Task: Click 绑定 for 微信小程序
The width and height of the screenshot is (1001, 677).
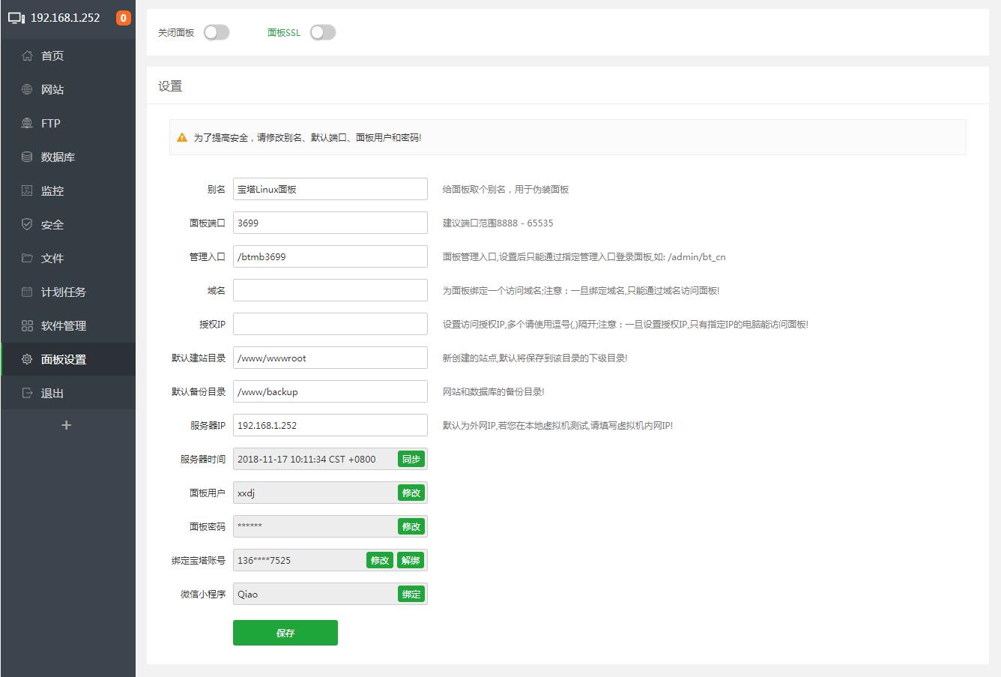Action: click(411, 594)
